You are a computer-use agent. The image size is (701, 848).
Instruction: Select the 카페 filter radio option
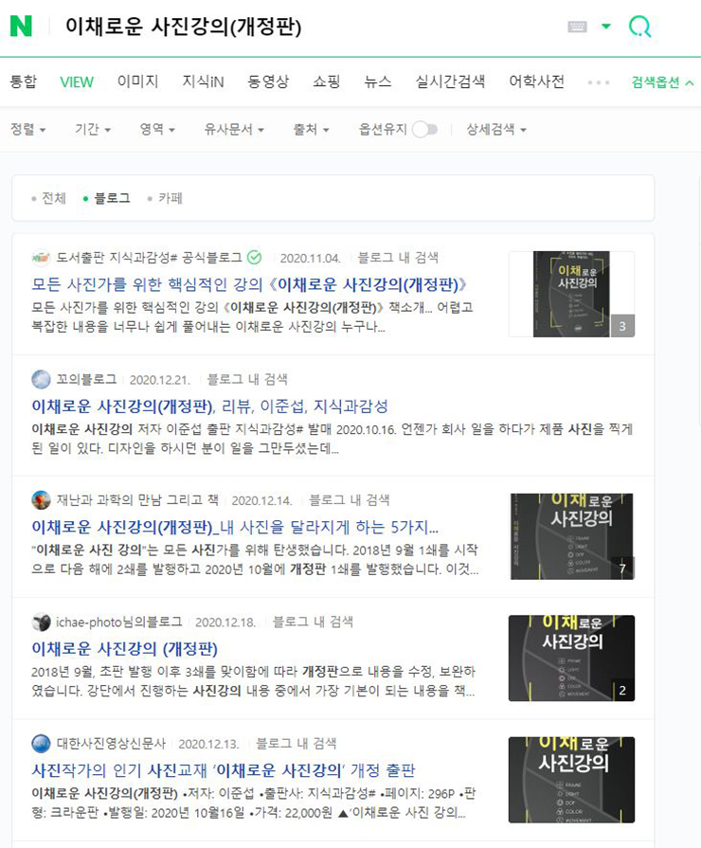[x=165, y=198]
